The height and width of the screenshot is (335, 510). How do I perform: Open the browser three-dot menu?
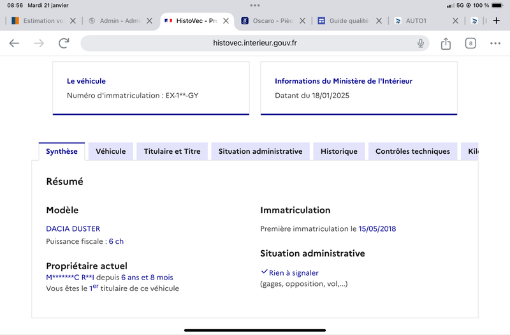(495, 43)
